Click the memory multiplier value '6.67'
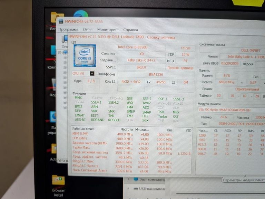The image size is (265, 199). click(x=253, y=83)
